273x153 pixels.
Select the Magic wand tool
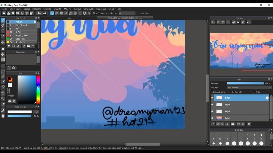tap(3, 76)
